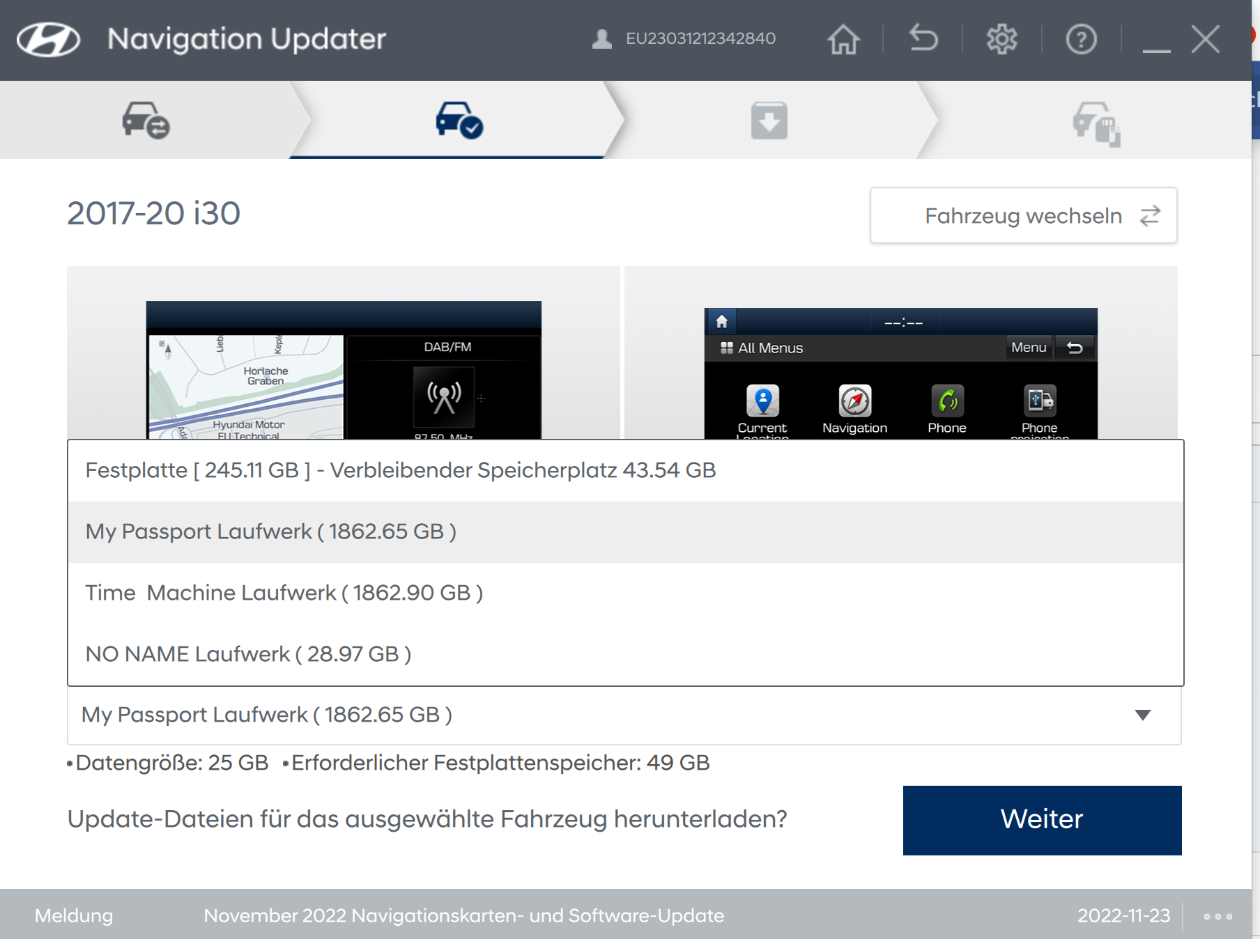Viewport: 1260px width, 939px height.
Task: Select the download step icon
Action: [769, 120]
